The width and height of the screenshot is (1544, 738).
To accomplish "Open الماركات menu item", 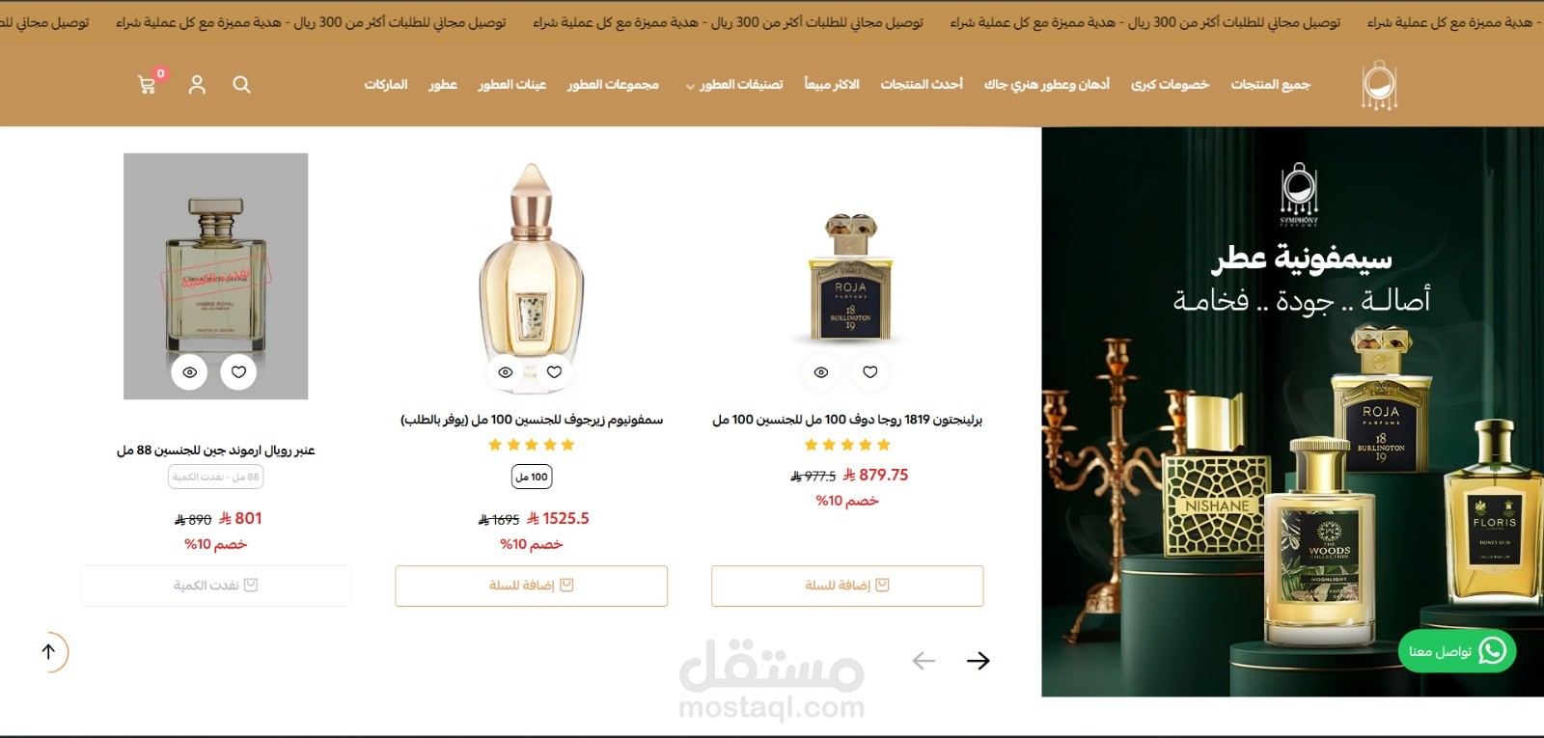I will click(x=386, y=85).
